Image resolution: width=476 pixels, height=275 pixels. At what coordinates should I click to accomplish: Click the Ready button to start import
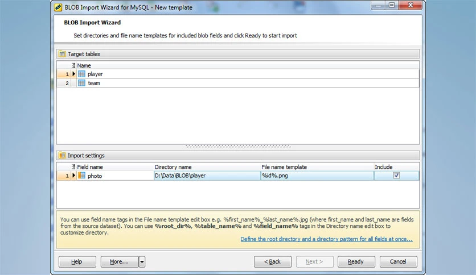coord(356,262)
